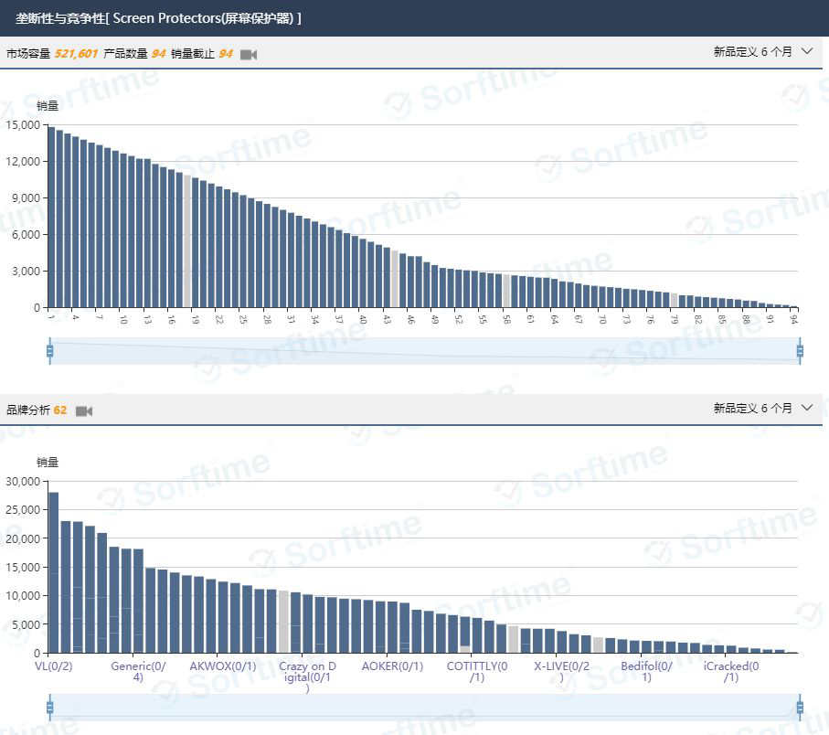
Task: Click right zoom handle under product sales chart
Action: [x=800, y=351]
